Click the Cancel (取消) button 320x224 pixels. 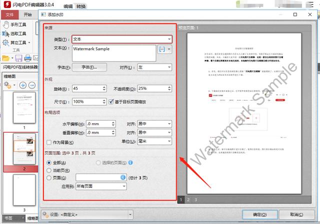296,215
